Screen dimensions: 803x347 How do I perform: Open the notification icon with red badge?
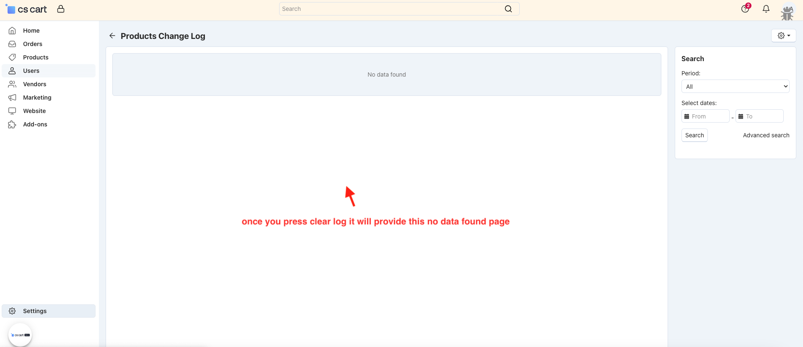[746, 8]
